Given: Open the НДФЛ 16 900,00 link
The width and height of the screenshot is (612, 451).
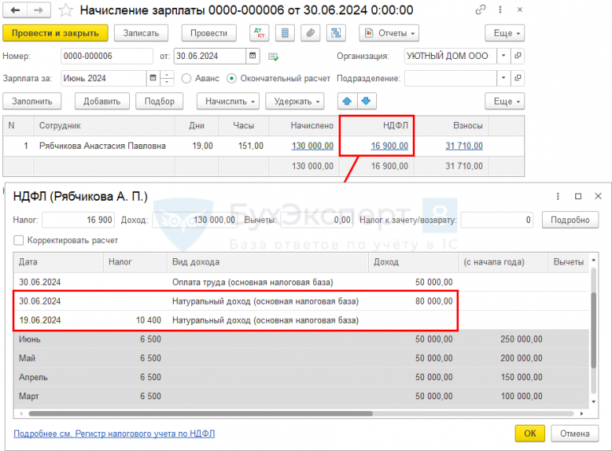Looking at the screenshot, I should (x=389, y=146).
